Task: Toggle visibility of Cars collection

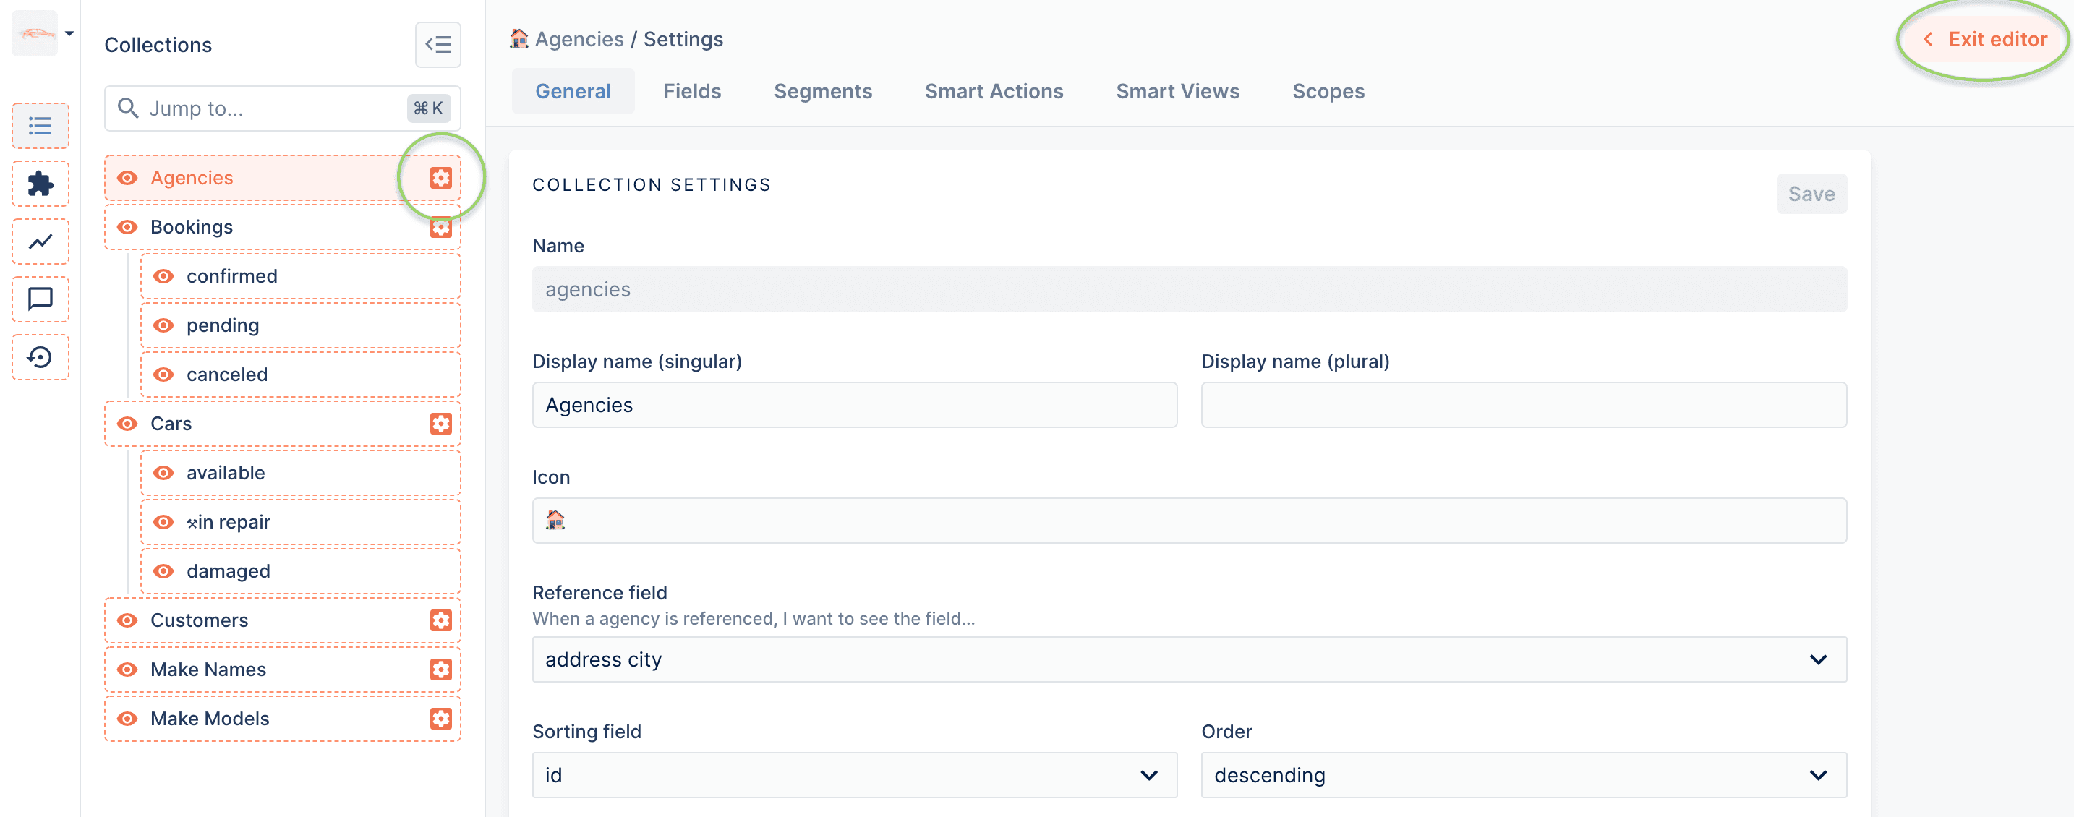Action: [x=127, y=424]
